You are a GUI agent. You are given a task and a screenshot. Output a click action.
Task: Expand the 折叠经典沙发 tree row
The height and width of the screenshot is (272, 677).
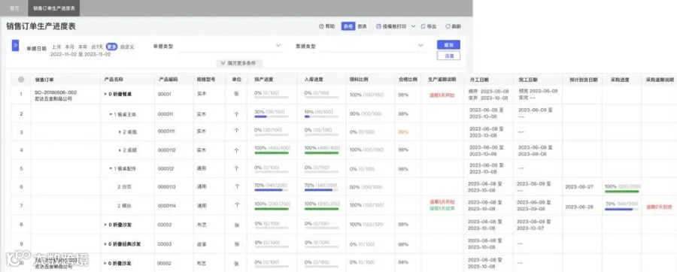105,244
